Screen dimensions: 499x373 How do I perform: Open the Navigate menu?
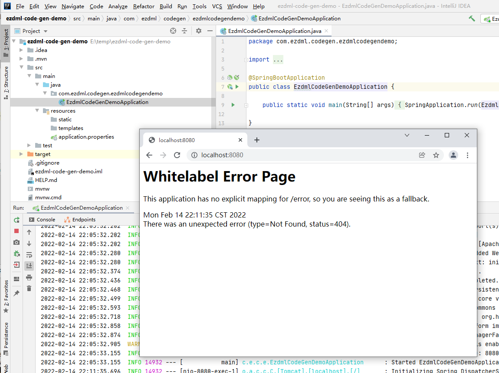coord(72,6)
